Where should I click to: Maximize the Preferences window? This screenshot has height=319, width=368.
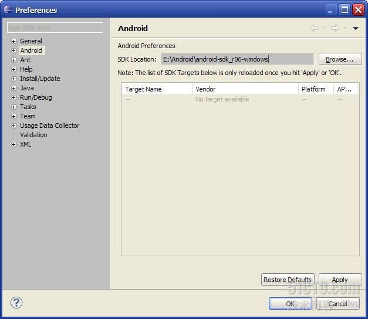coord(345,10)
